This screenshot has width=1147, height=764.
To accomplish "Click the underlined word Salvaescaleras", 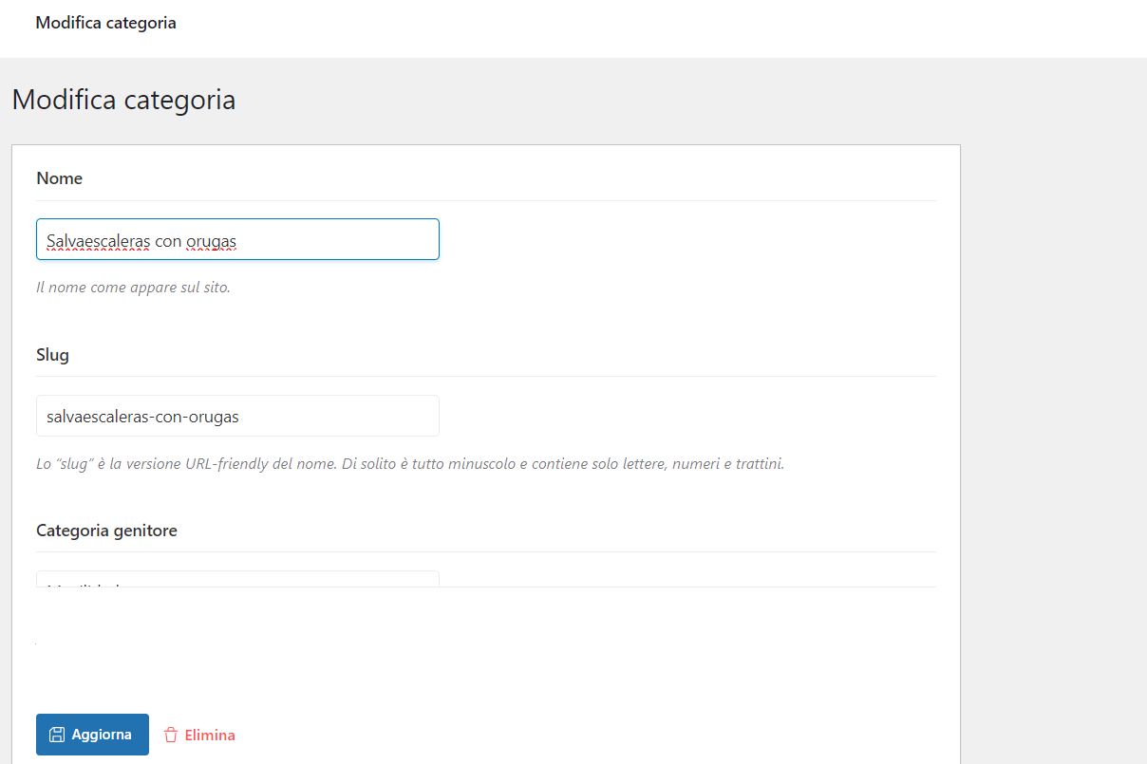I will pyautogui.click(x=98, y=241).
